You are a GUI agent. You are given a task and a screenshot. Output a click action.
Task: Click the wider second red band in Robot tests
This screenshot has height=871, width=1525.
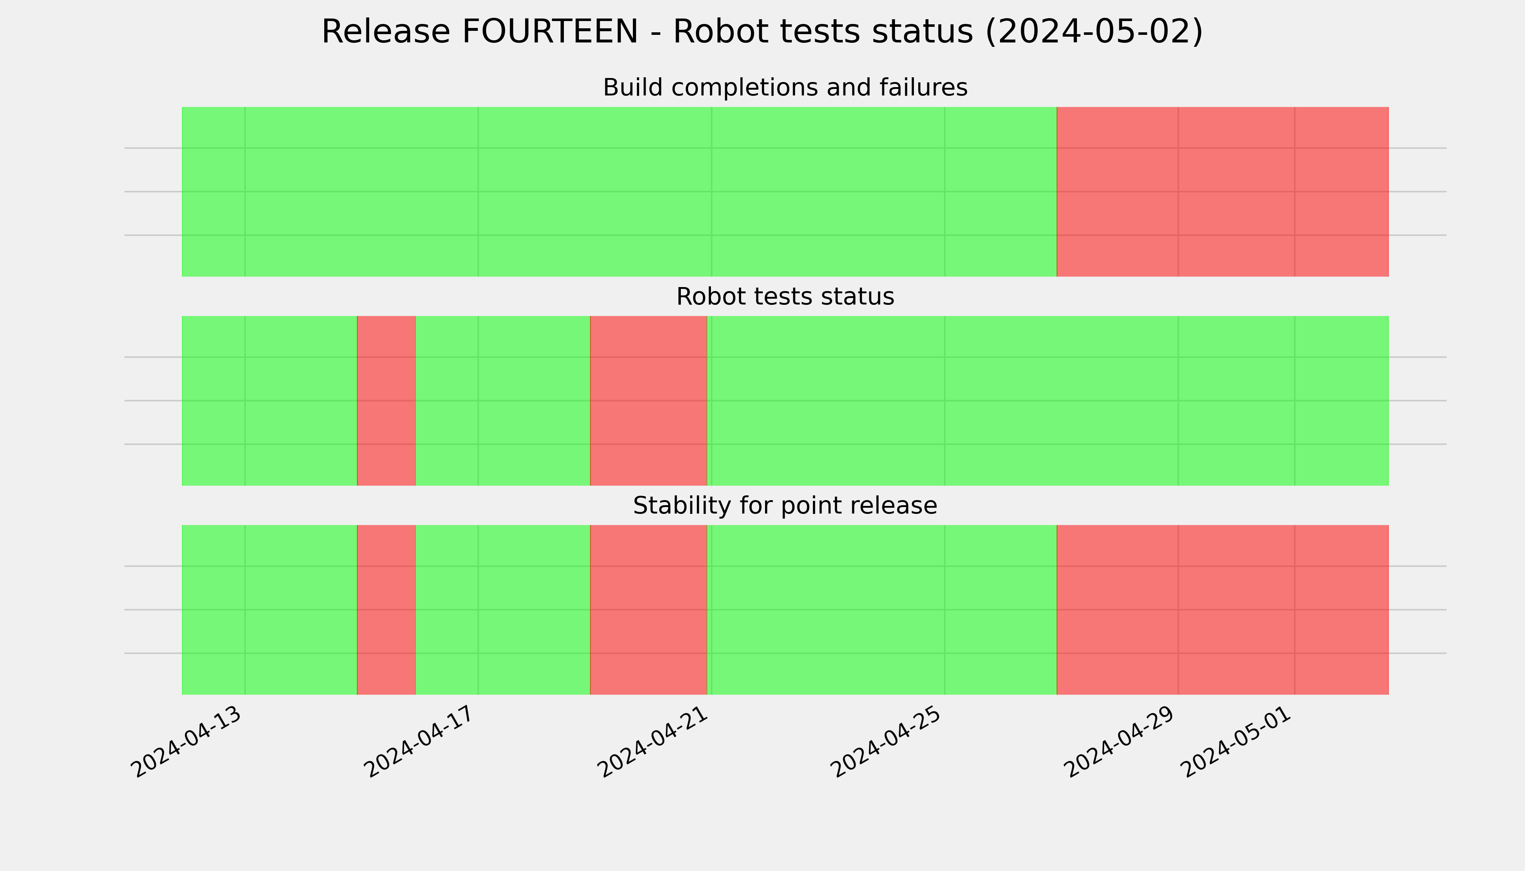(649, 401)
